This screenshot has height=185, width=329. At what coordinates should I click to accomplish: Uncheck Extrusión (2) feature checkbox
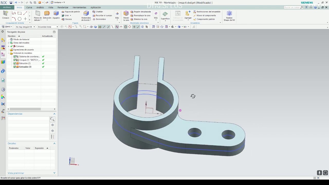click(15, 63)
